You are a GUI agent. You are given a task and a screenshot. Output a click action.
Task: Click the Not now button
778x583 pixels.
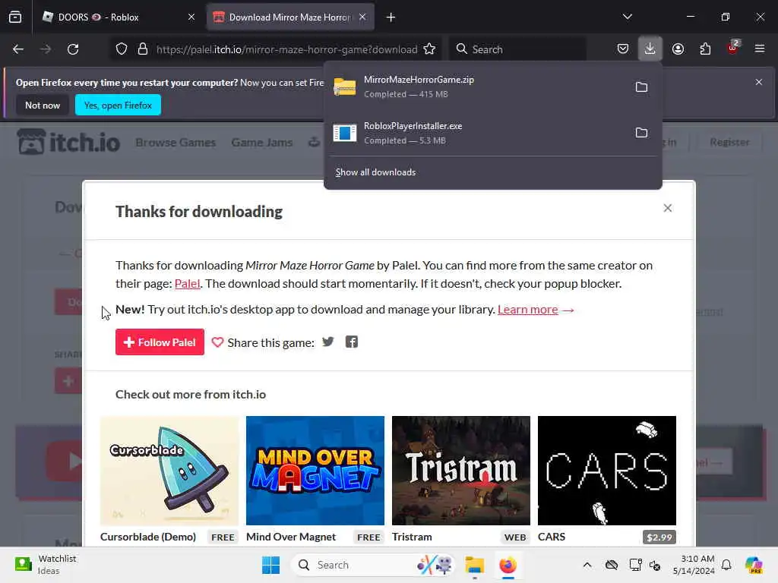point(43,105)
